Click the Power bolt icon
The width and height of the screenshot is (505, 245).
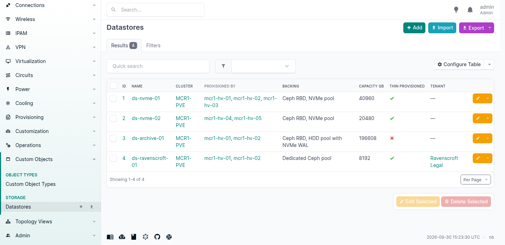(x=8, y=89)
